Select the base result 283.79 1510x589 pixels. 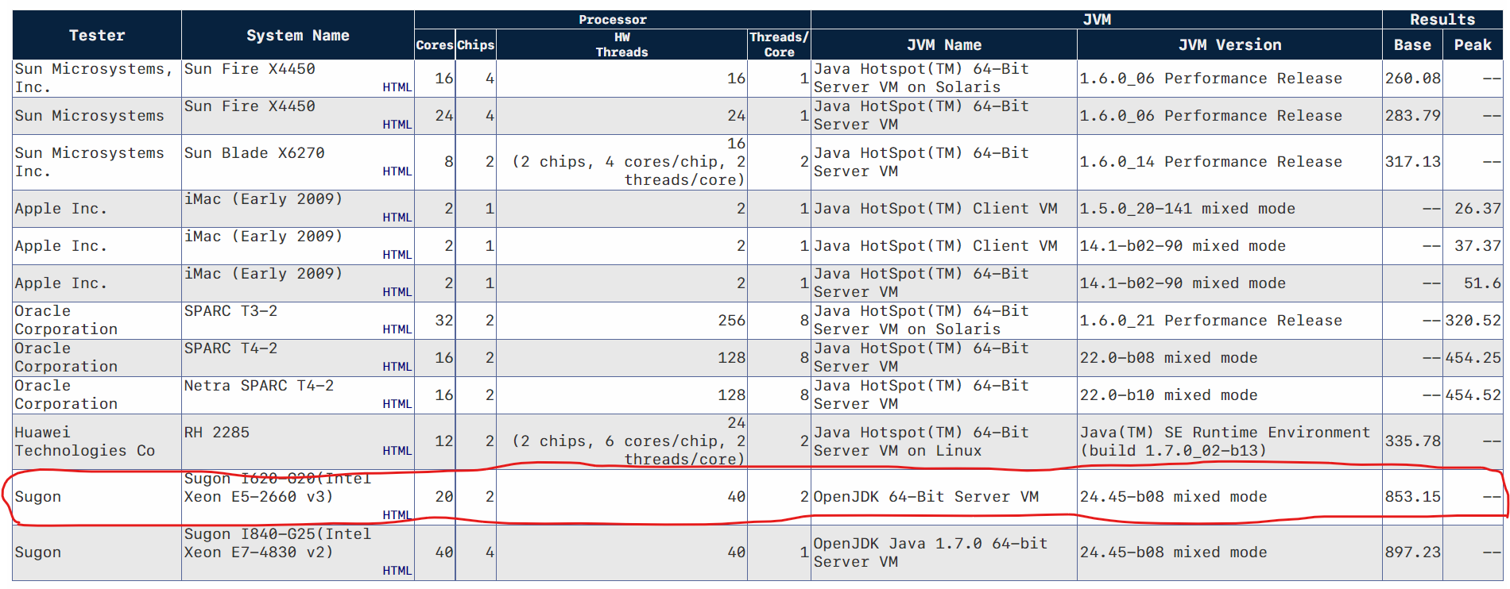tap(1412, 116)
